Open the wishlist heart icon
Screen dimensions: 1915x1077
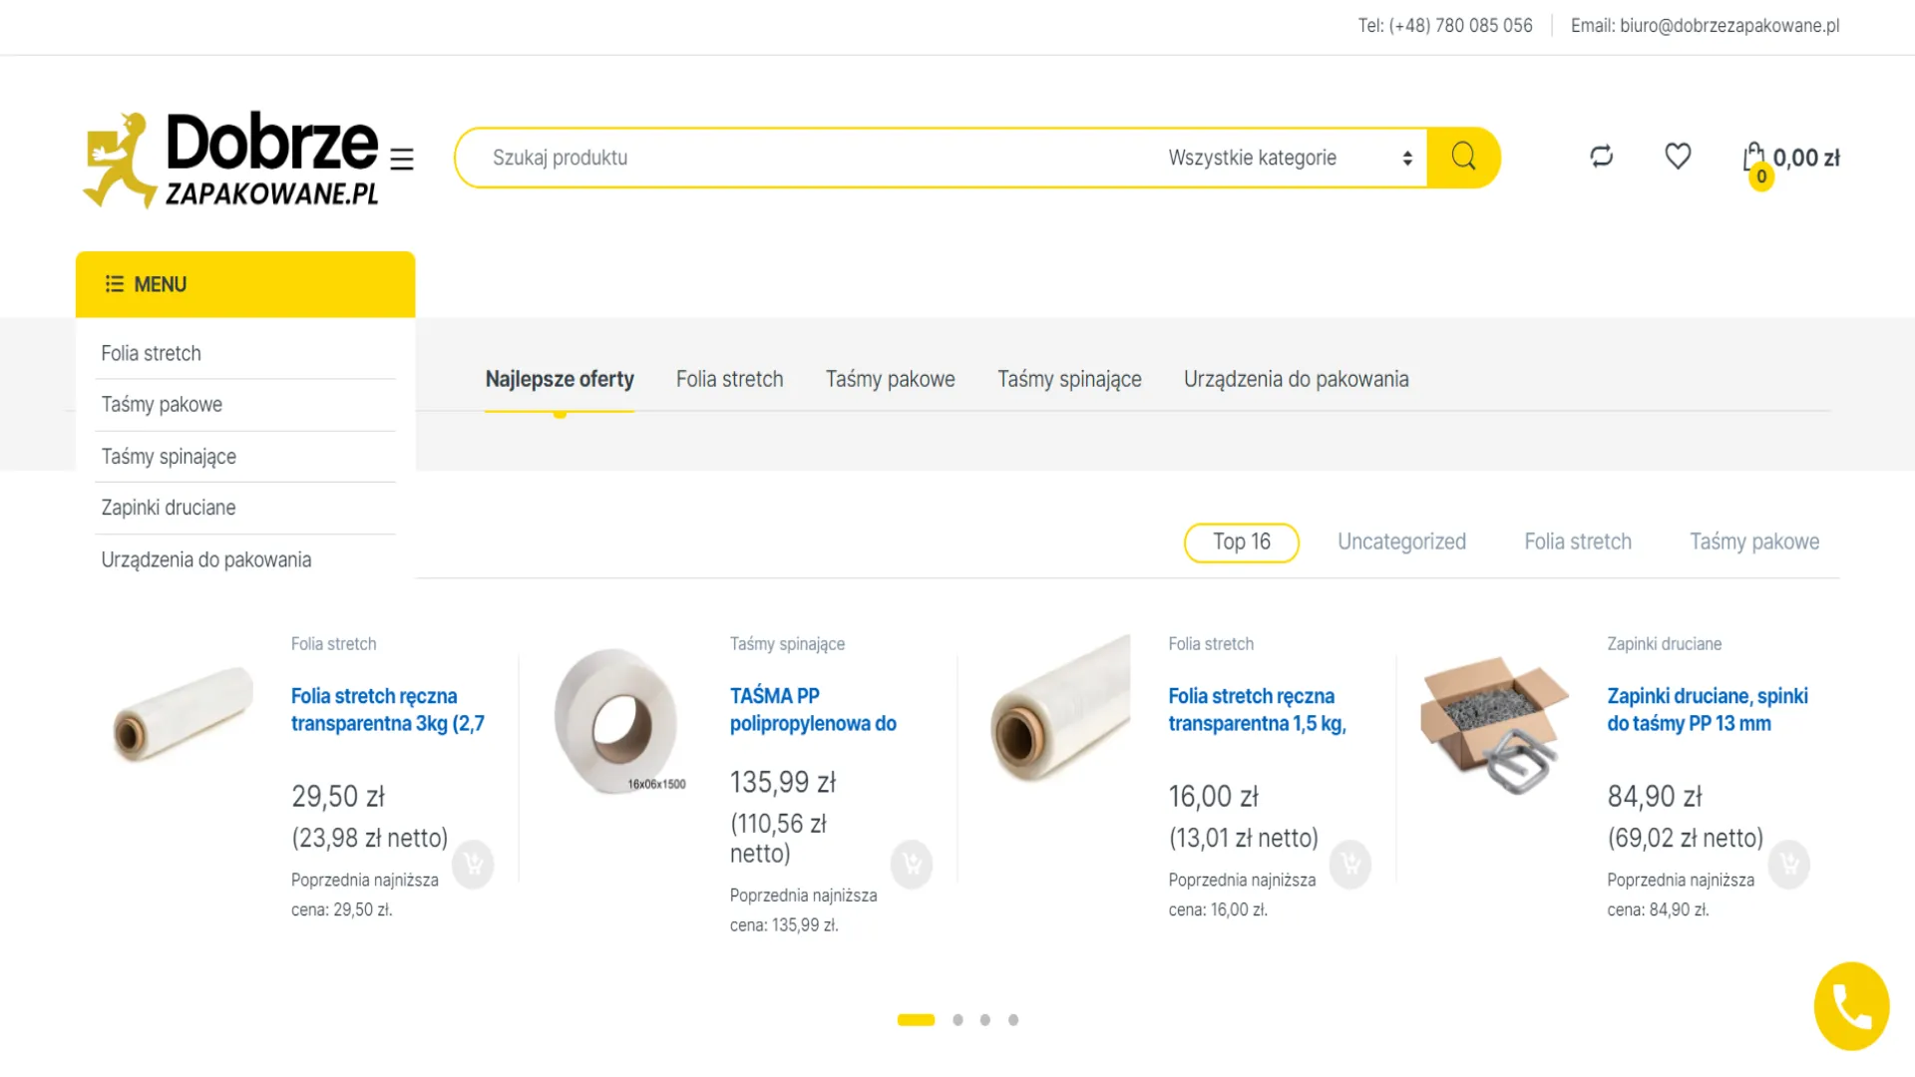click(x=1678, y=157)
